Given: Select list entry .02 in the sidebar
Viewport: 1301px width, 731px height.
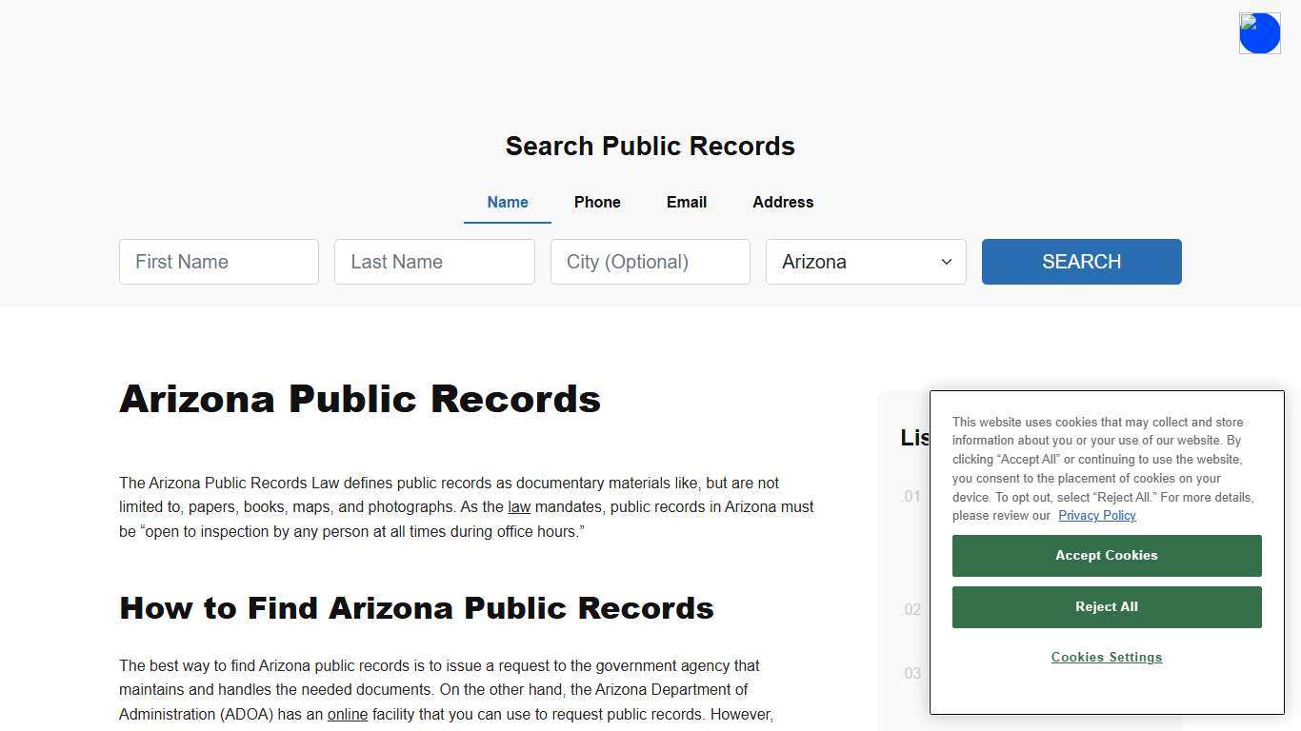Looking at the screenshot, I should coord(911,609).
